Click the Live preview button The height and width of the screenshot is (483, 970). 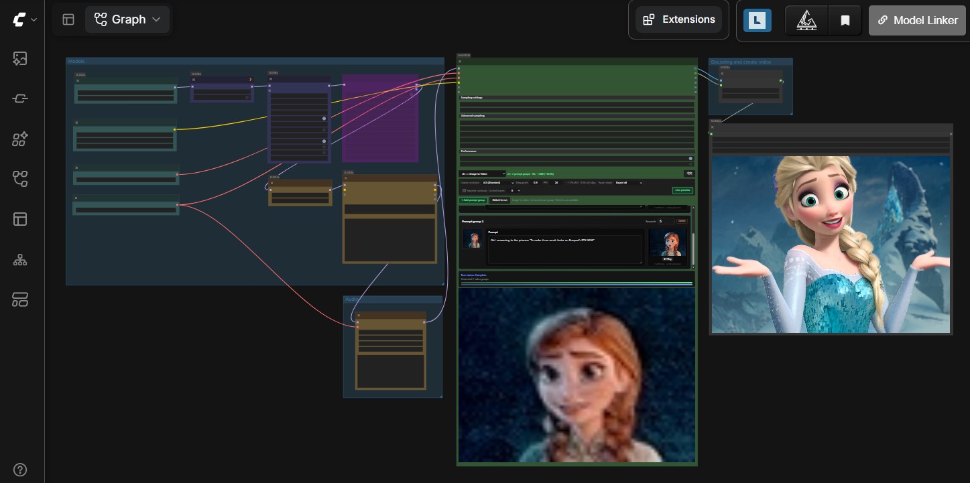(682, 190)
